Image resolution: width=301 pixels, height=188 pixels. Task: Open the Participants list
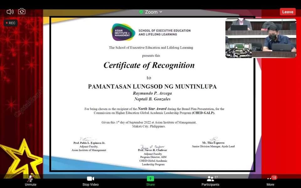pos(210,181)
